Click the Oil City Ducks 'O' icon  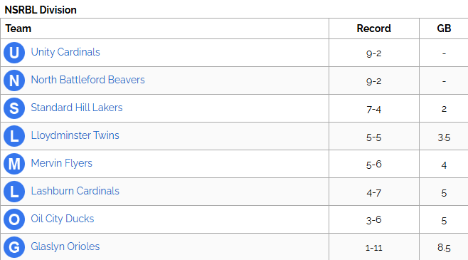[x=14, y=219]
